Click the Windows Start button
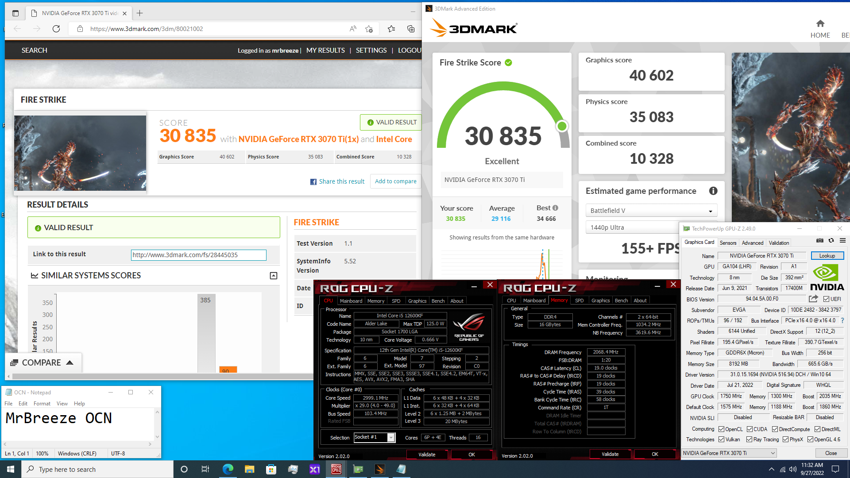The image size is (850, 478). click(11, 469)
